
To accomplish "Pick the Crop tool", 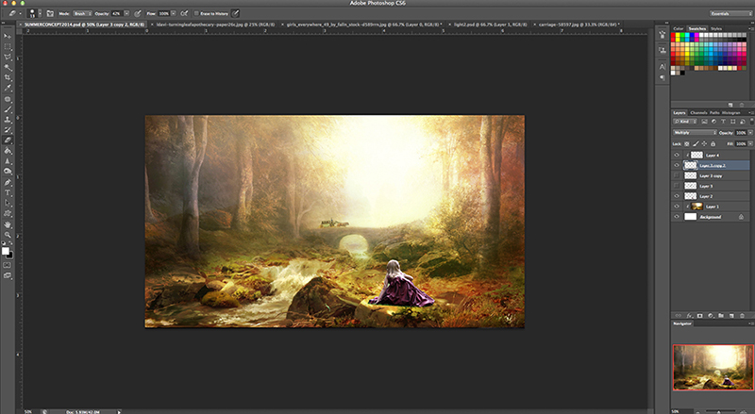I will [8, 77].
